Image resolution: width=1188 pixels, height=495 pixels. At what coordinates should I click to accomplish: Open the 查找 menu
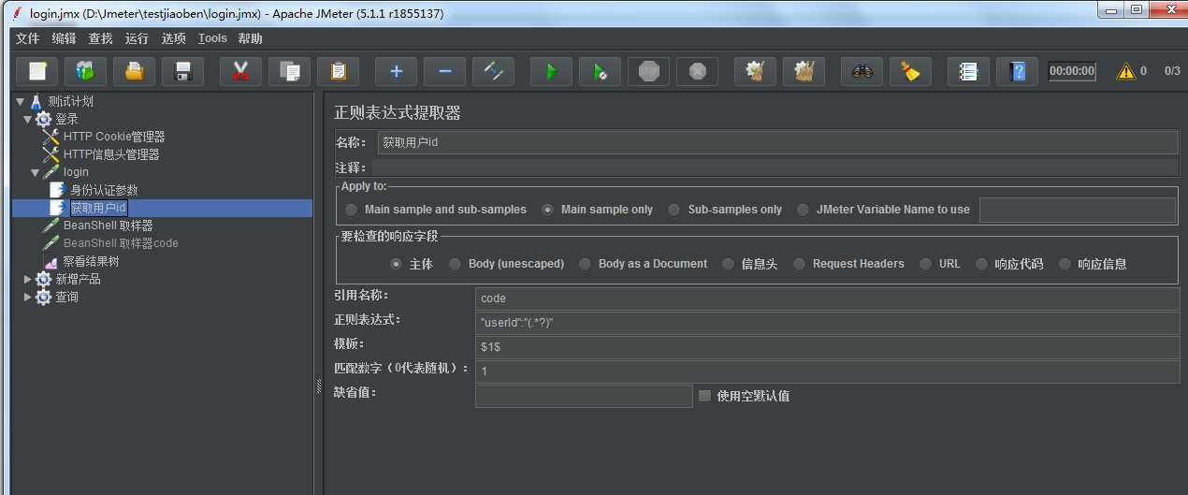click(101, 38)
